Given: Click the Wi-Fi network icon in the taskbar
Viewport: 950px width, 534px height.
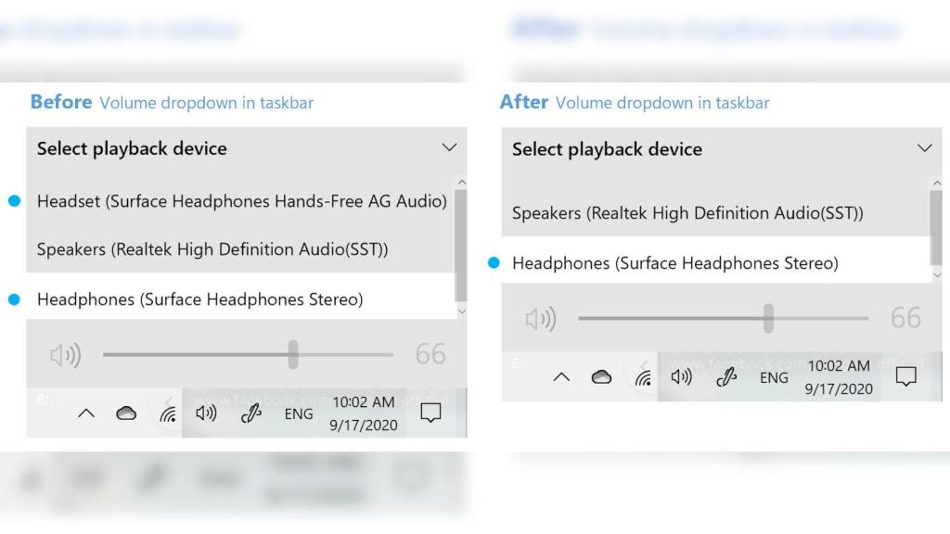Looking at the screenshot, I should point(168,414).
